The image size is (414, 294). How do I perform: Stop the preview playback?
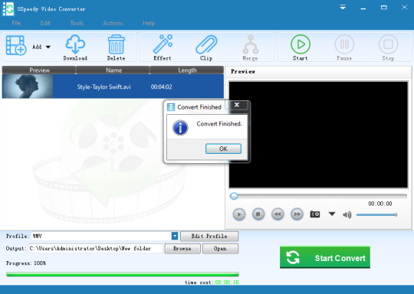click(x=258, y=214)
